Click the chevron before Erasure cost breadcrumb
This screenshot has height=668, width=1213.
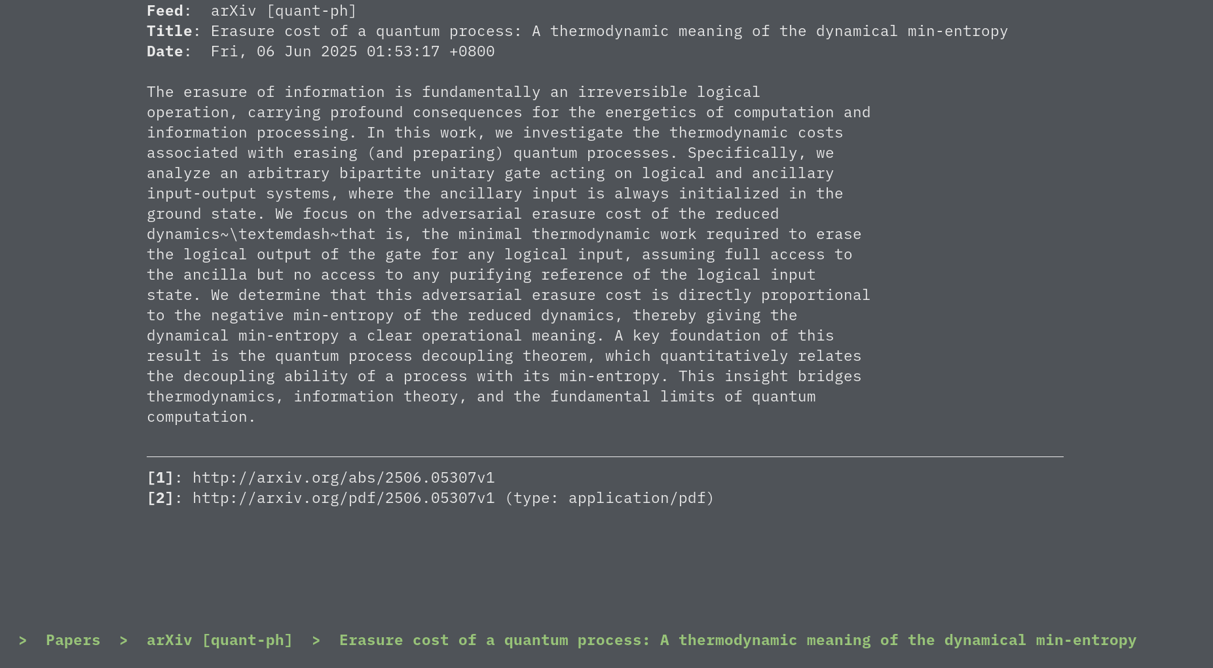pos(316,640)
